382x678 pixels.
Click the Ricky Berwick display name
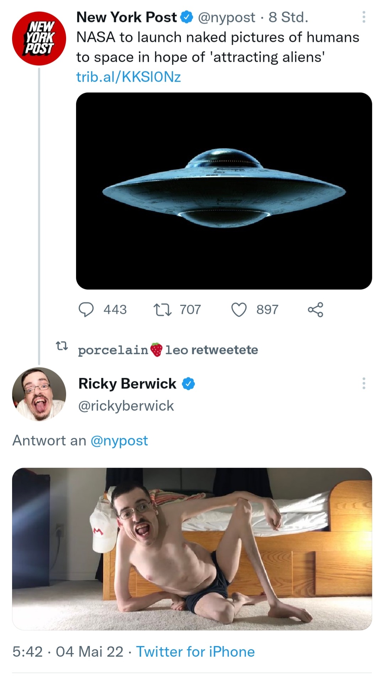127,383
